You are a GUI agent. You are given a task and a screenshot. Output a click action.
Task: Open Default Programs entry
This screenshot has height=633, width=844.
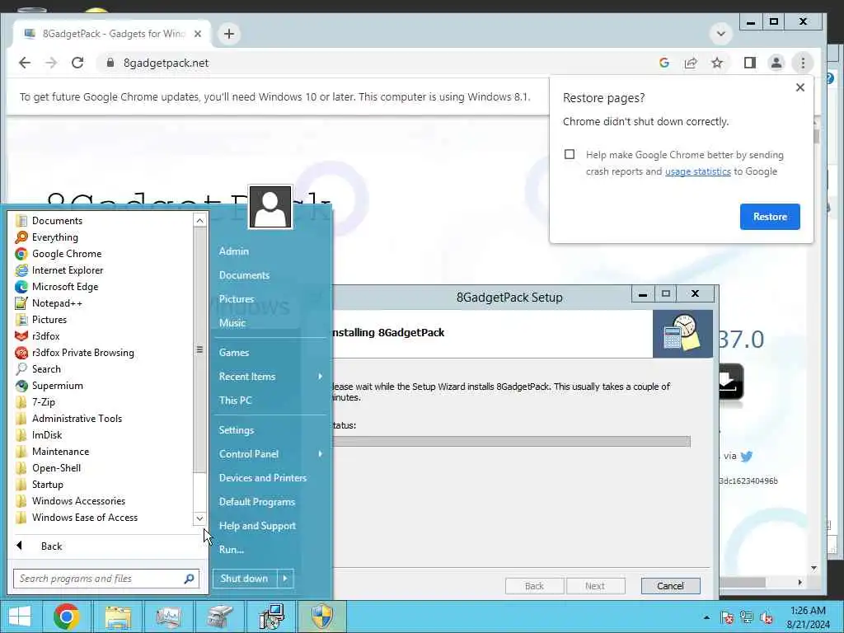pos(257,502)
